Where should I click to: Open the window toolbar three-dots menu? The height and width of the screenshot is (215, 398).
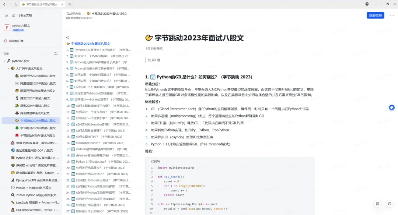pos(374,4)
